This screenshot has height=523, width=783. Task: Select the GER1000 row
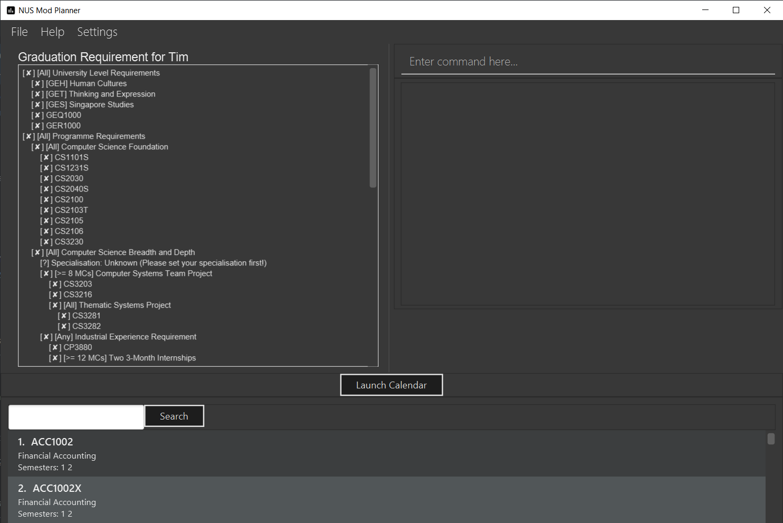(x=56, y=126)
